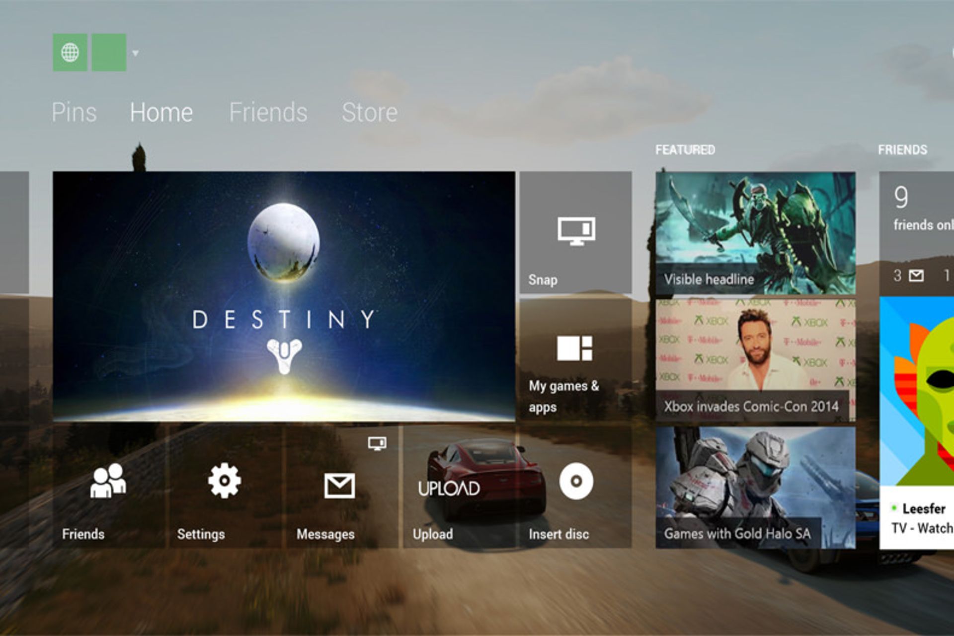Click the Upload label text
This screenshot has width=954, height=636.
tap(433, 534)
